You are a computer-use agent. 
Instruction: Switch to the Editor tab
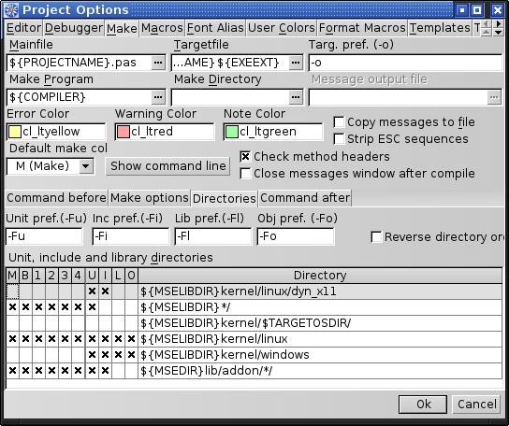point(23,28)
